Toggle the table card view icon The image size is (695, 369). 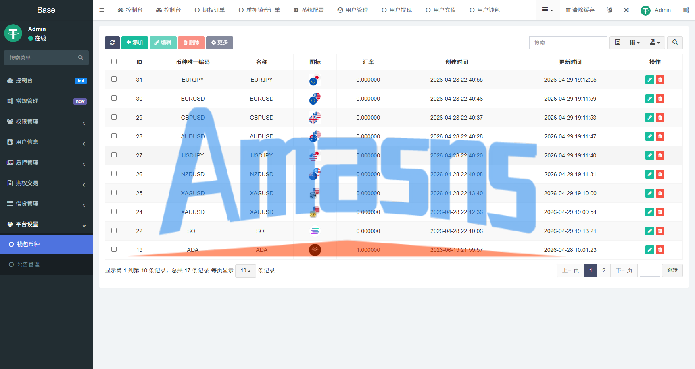[617, 43]
